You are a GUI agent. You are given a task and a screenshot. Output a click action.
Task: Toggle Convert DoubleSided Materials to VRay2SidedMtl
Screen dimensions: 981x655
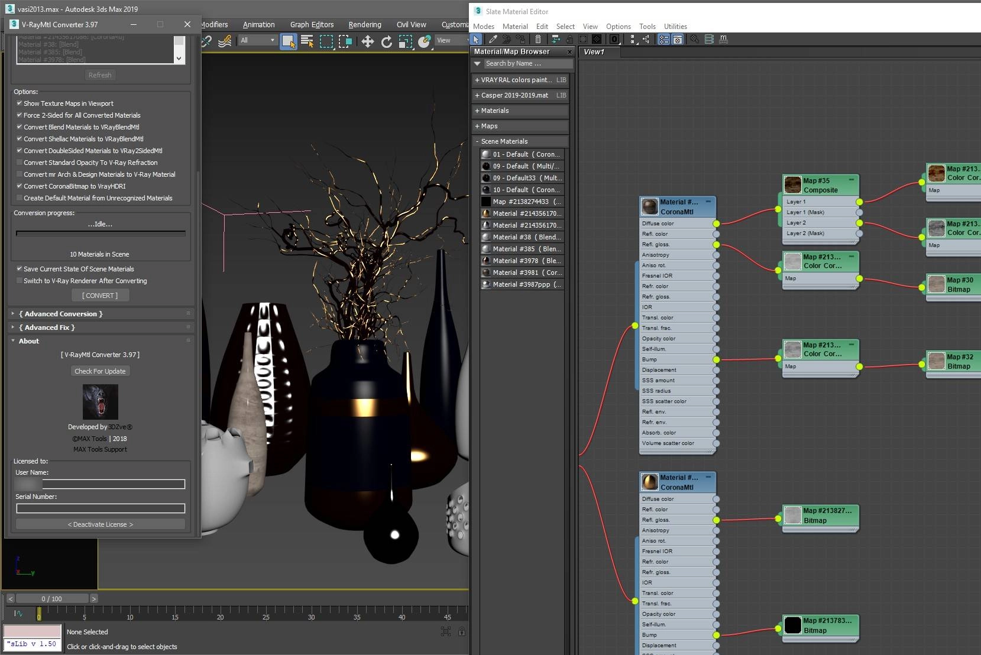point(20,150)
